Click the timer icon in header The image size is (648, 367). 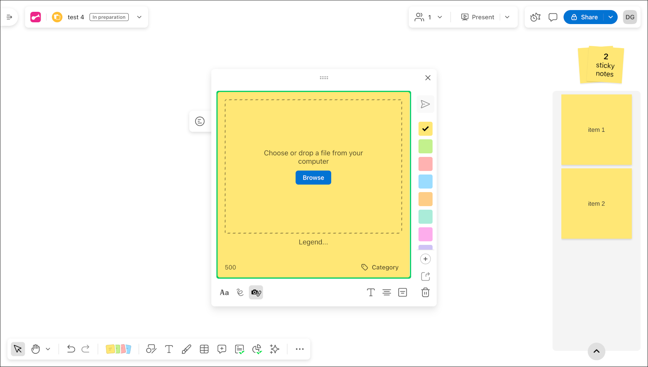pyautogui.click(x=535, y=17)
